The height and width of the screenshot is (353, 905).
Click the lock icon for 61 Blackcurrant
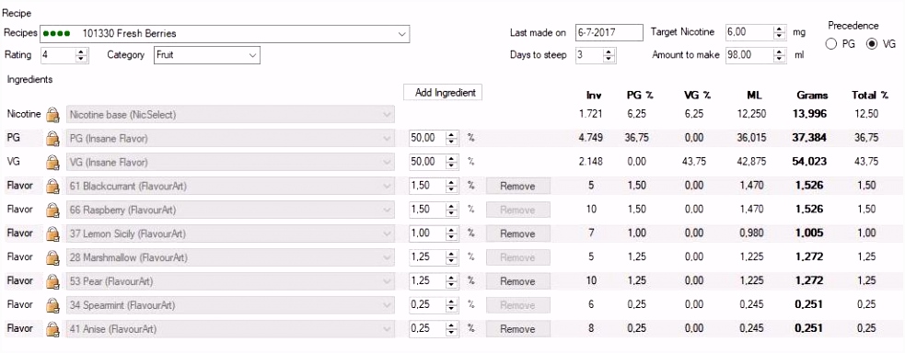53,186
